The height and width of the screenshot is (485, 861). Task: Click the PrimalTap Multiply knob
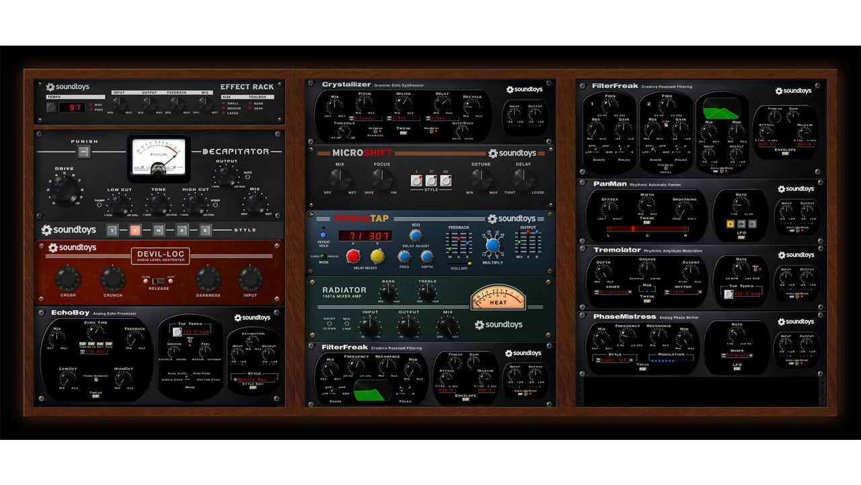pos(493,246)
